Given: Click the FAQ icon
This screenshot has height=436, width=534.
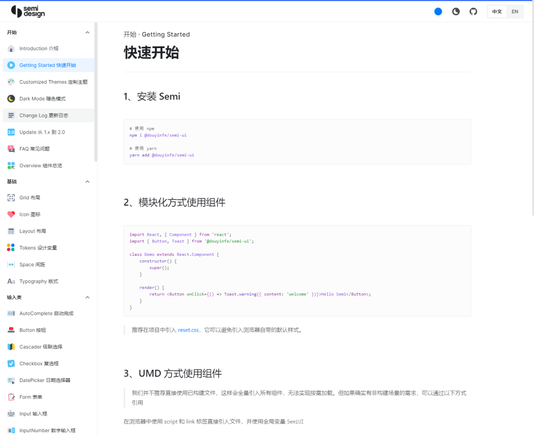Looking at the screenshot, I should (x=11, y=148).
